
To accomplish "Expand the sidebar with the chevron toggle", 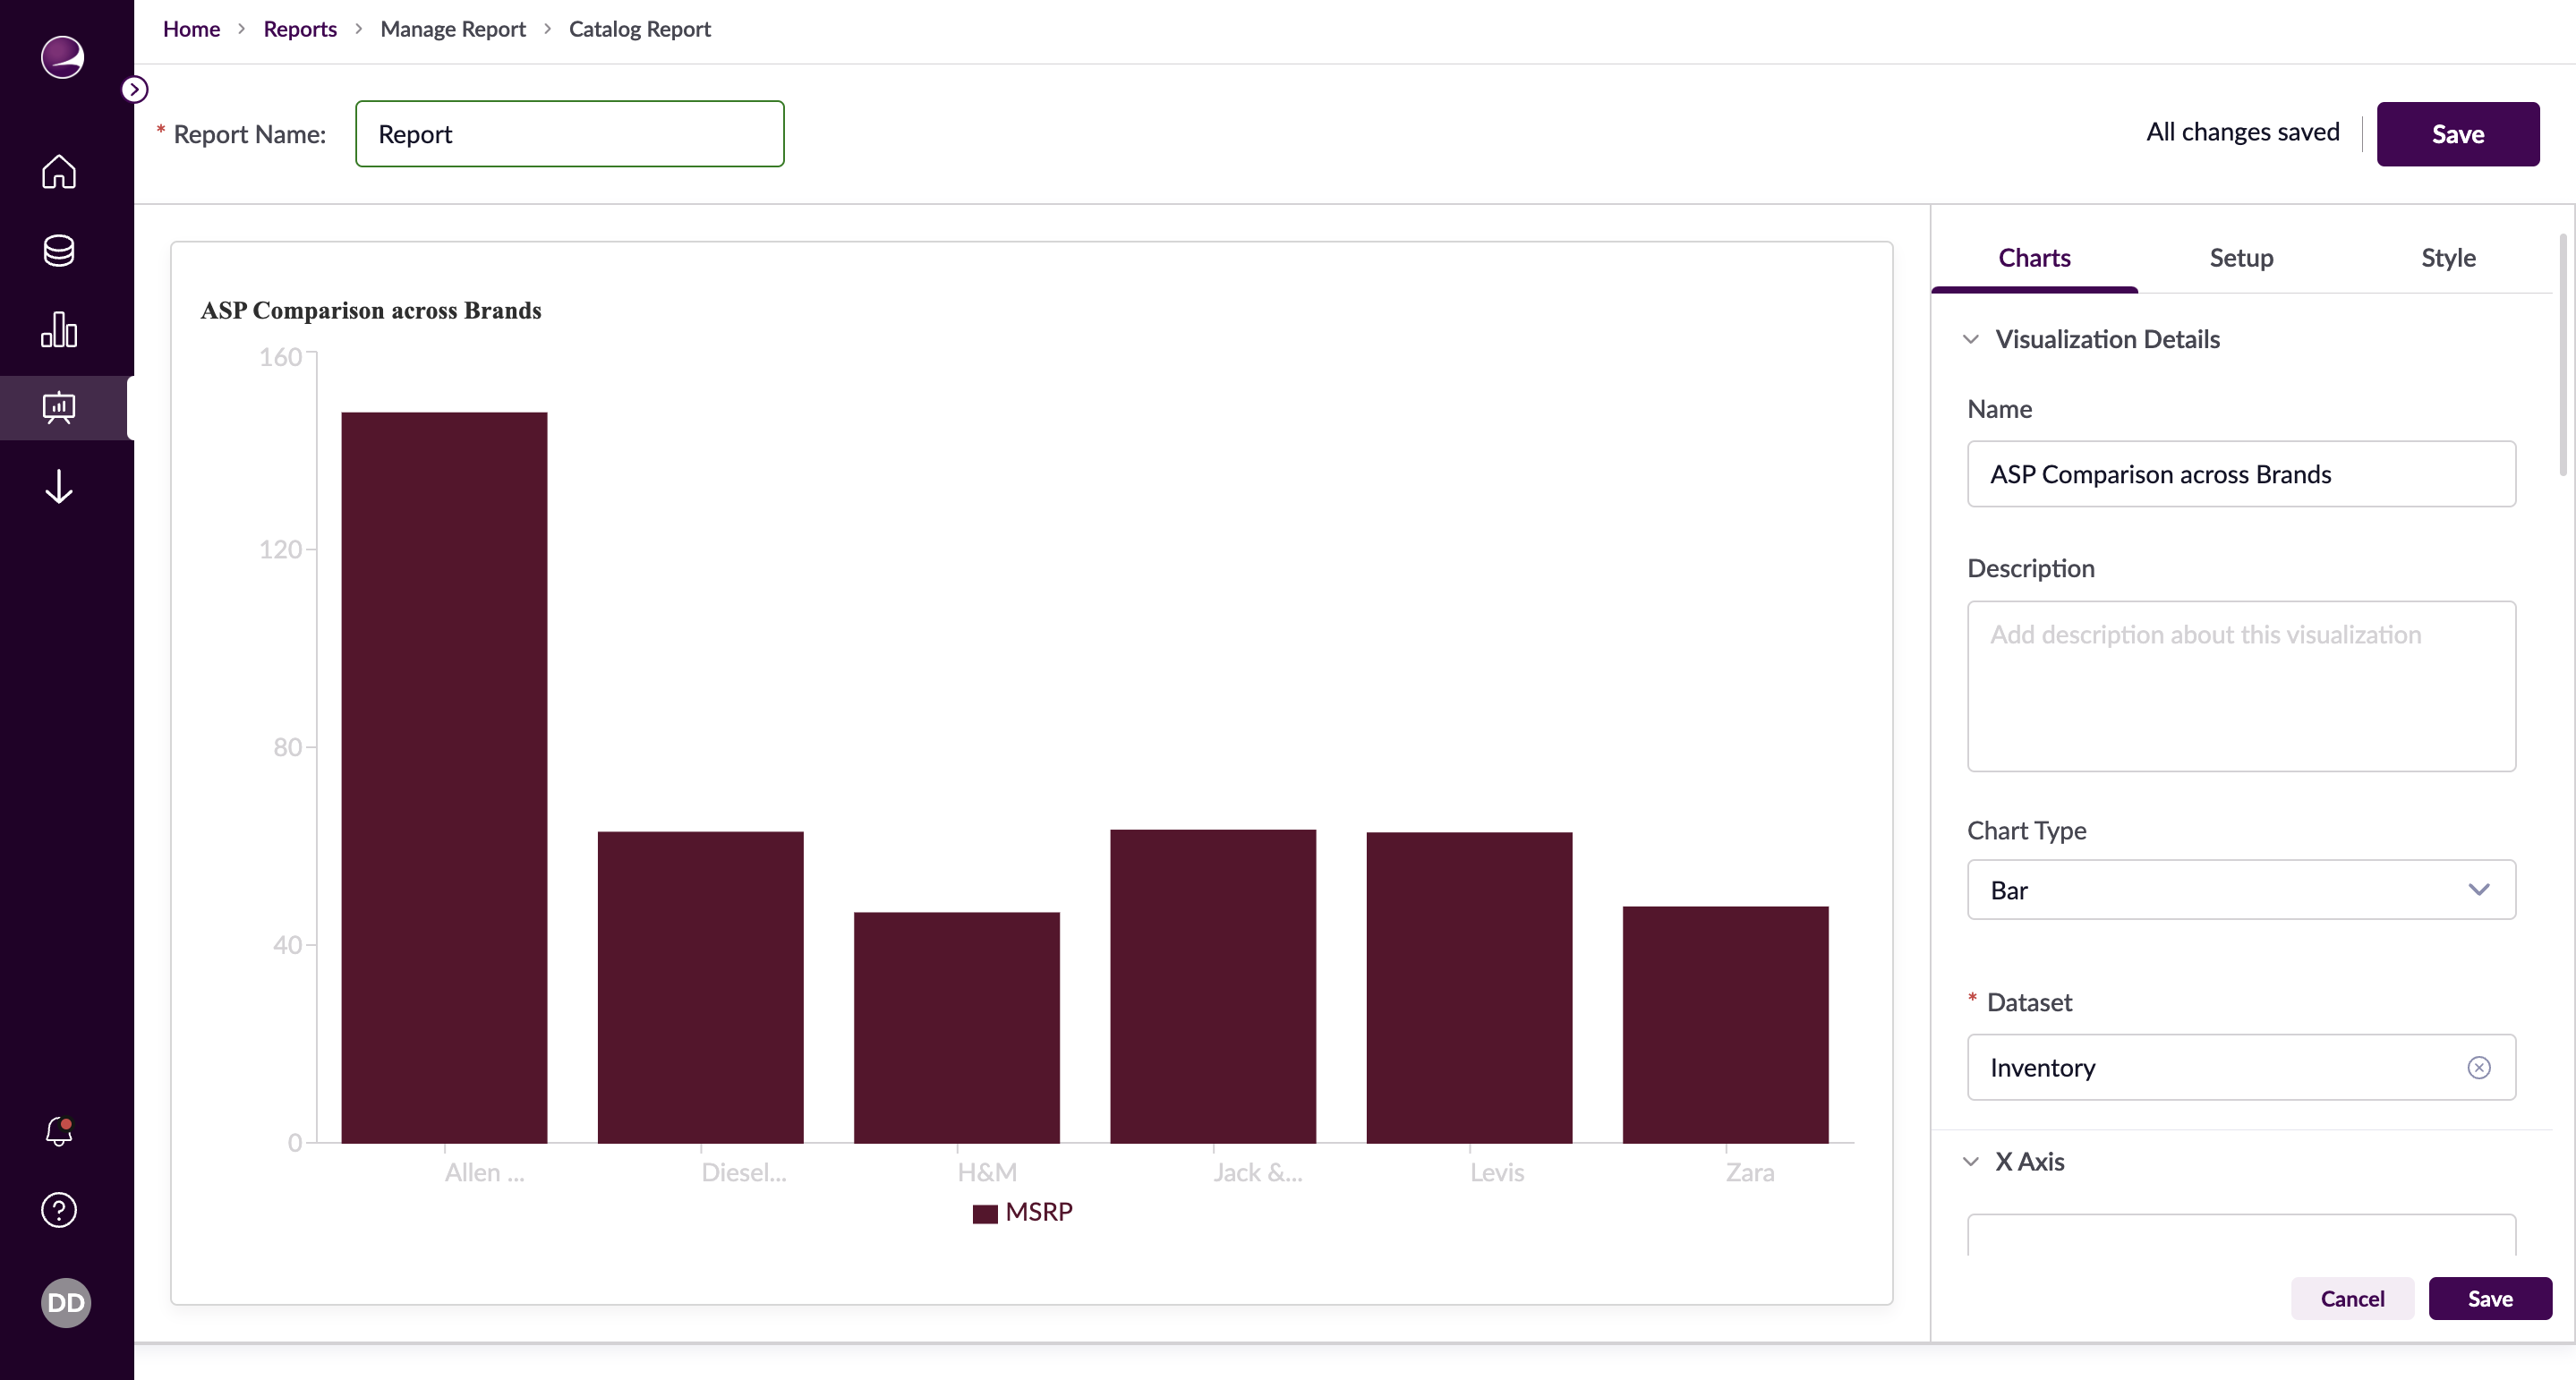I will pos(135,89).
